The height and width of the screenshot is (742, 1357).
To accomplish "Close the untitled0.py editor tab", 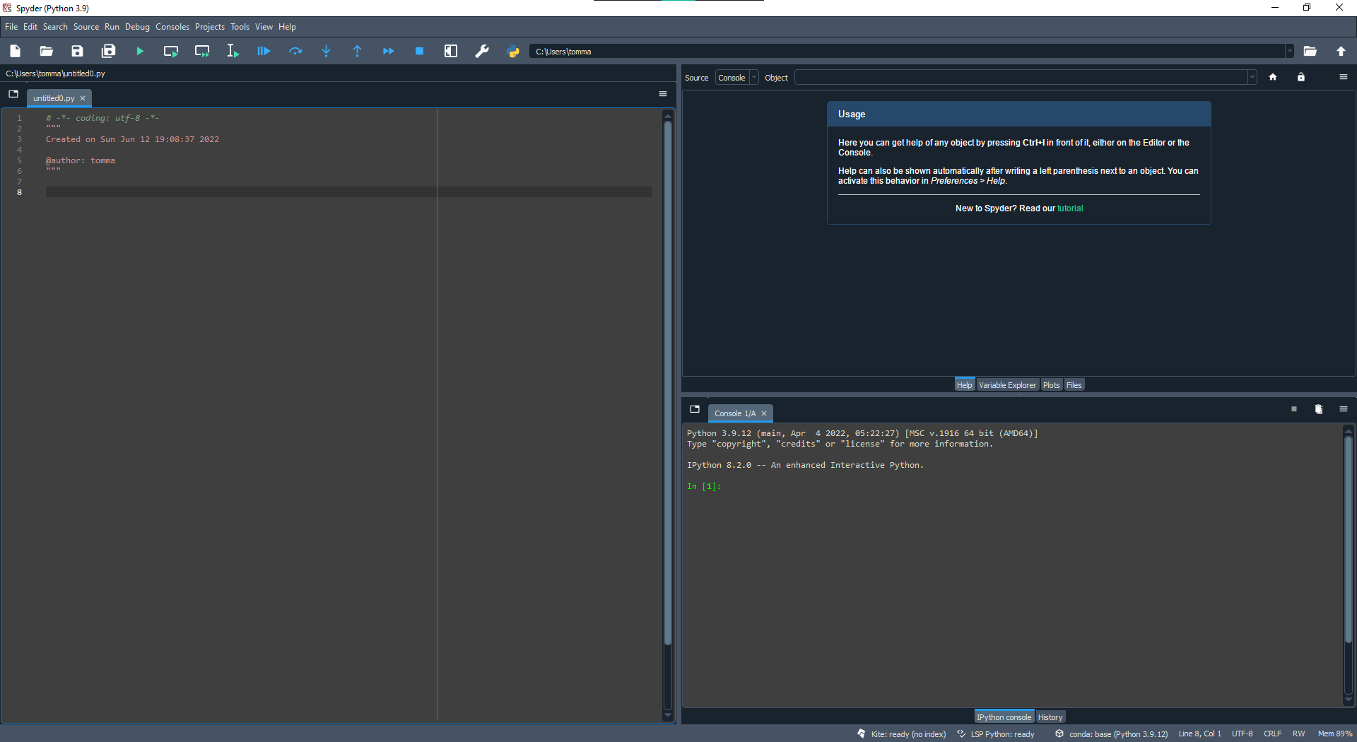I will point(83,98).
